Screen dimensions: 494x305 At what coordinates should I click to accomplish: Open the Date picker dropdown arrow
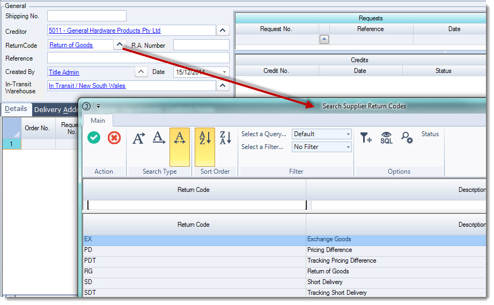(x=224, y=72)
